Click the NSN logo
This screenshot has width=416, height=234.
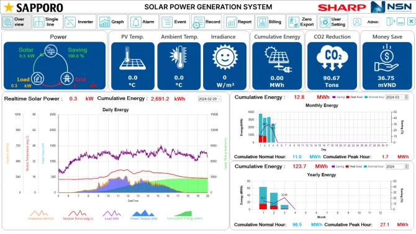[391, 7]
